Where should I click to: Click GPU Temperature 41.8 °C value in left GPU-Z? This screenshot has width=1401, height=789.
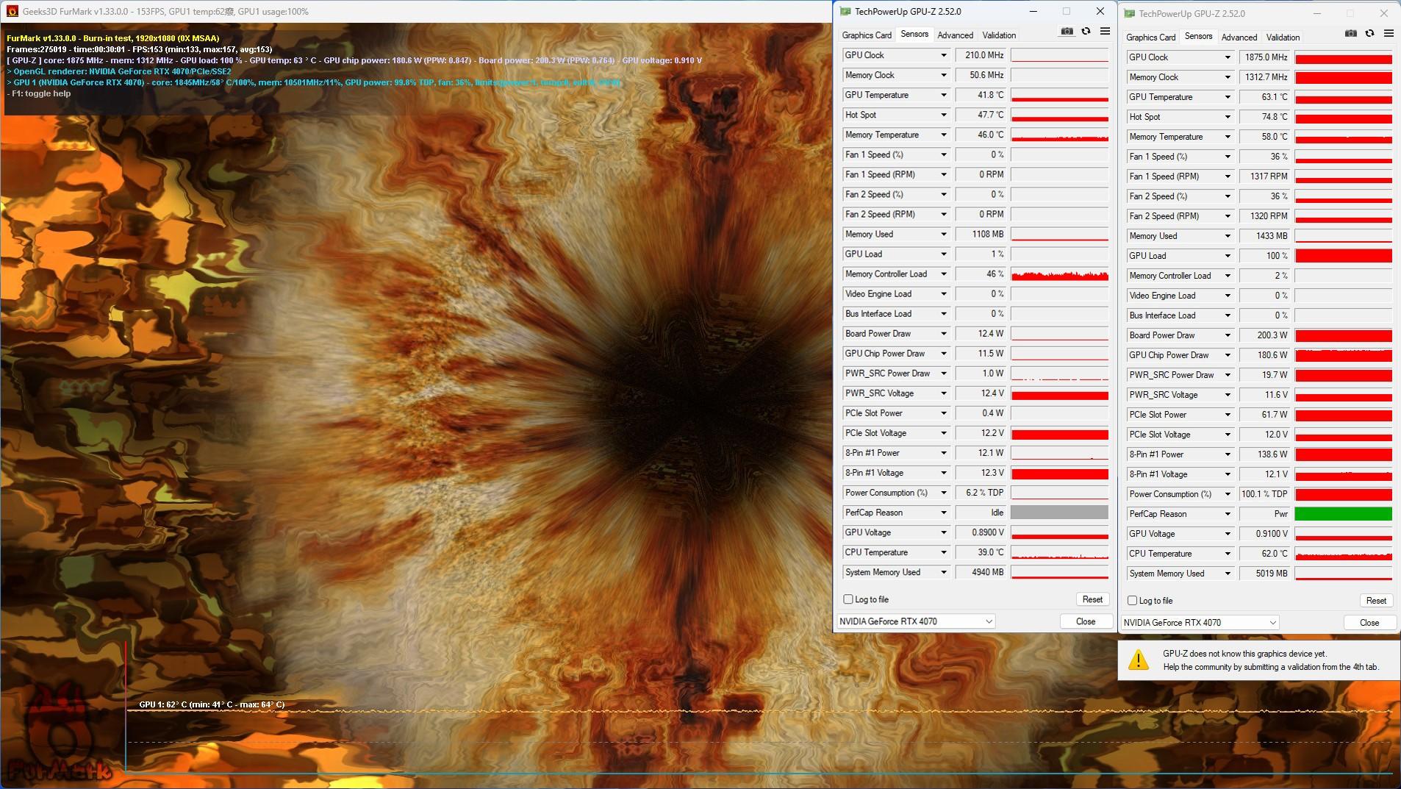981,95
